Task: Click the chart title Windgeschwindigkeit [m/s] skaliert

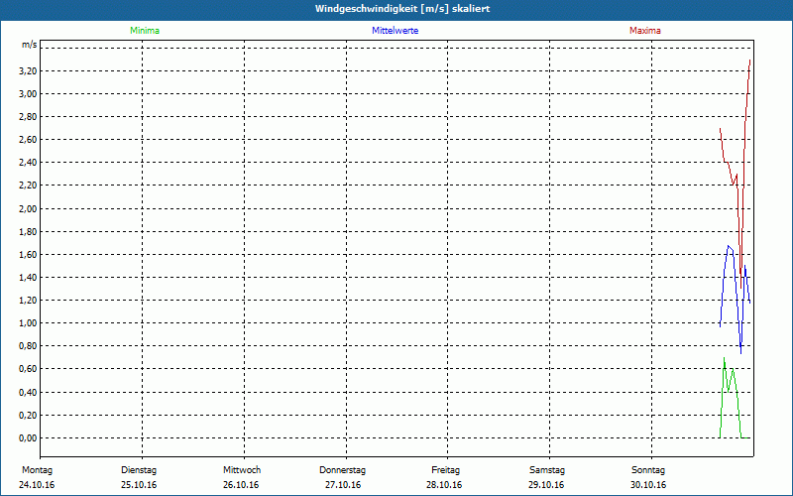Action: 402,9
